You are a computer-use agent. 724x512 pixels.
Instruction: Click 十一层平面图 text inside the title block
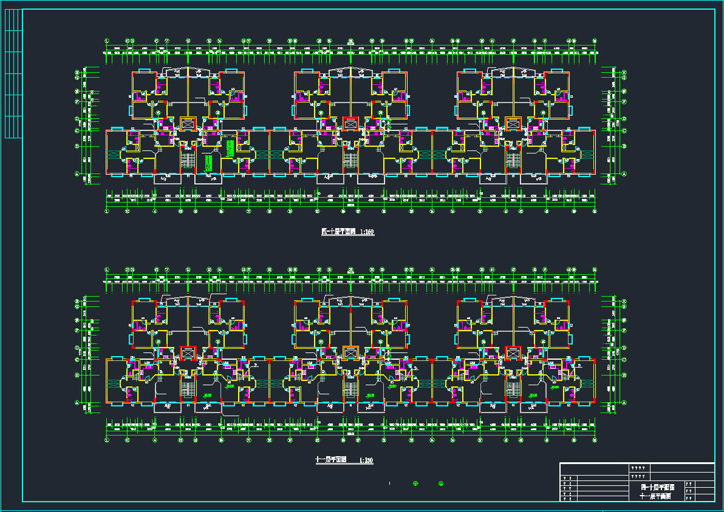[655, 496]
